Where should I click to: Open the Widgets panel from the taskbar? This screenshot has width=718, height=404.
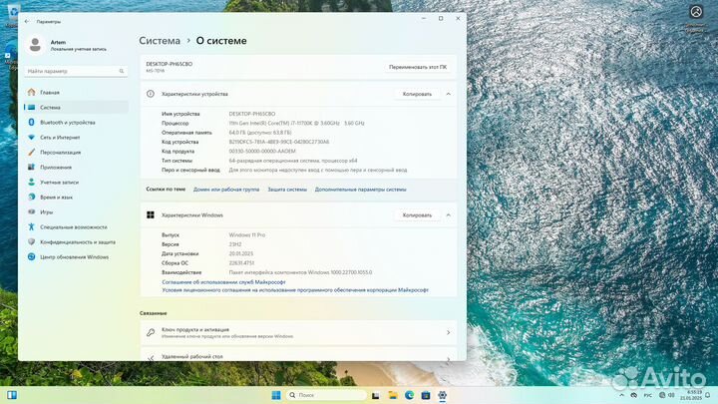pos(12,395)
